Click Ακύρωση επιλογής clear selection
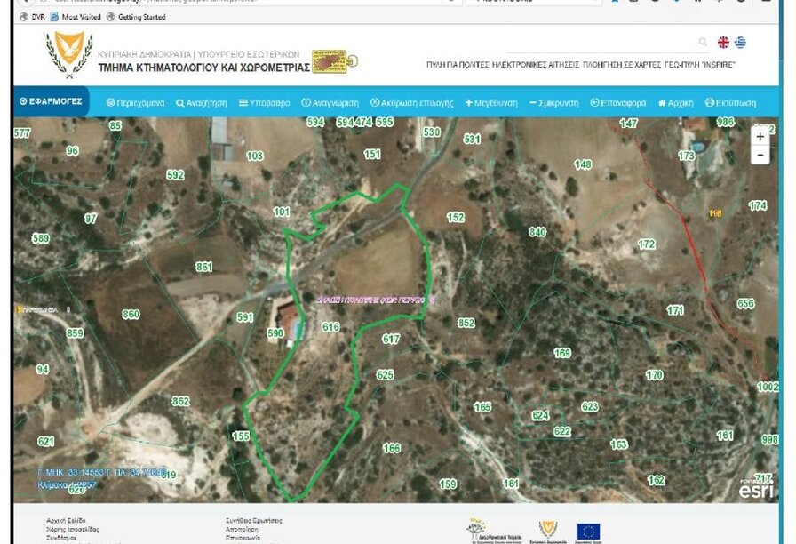The width and height of the screenshot is (796, 544). (x=411, y=102)
